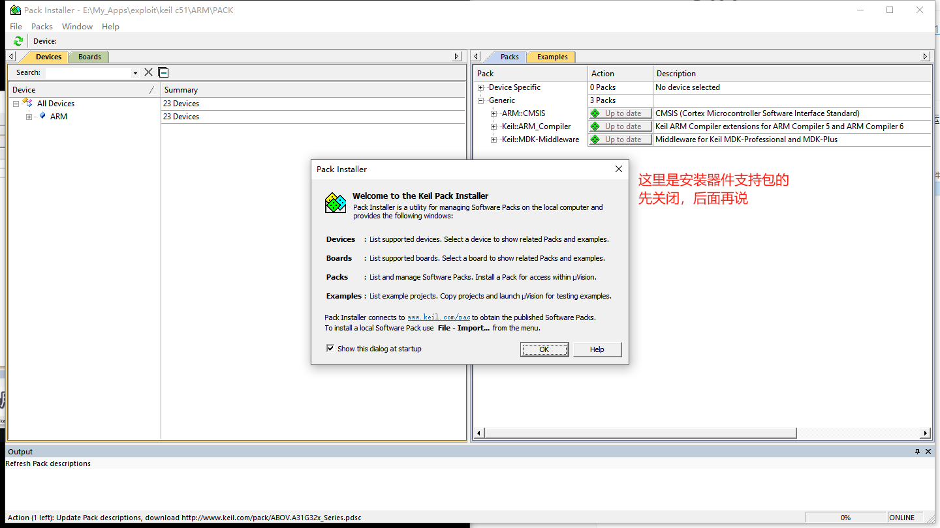
Task: Click Up to date button for Keil::MDK-Middleware
Action: tap(620, 139)
